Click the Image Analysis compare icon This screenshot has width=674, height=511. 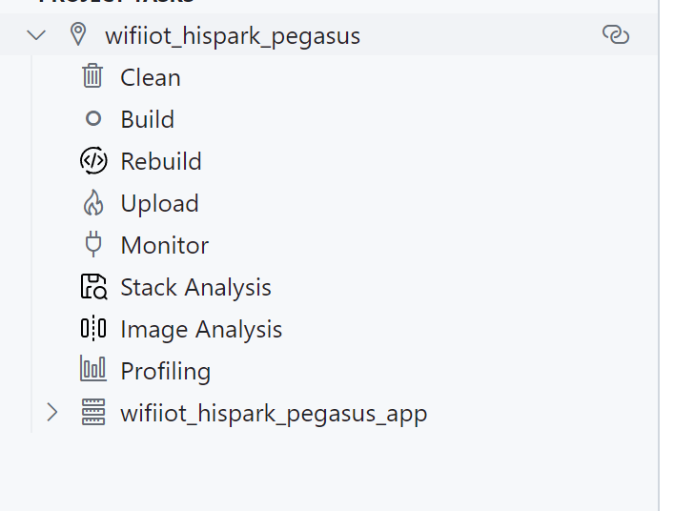click(x=93, y=328)
